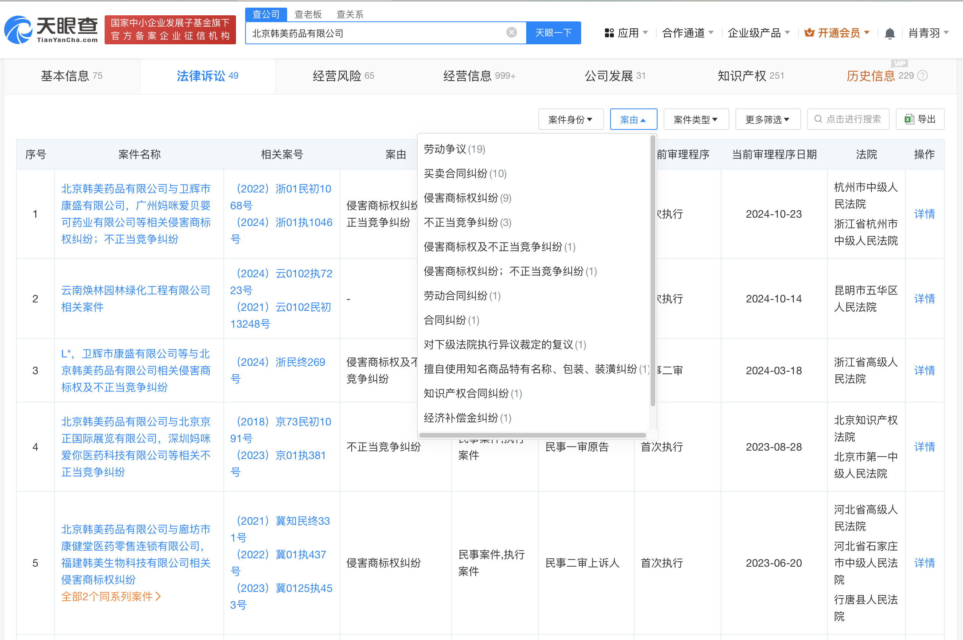The width and height of the screenshot is (963, 640).
Task: Open case number (2022)浙01民初1068号
Action: click(x=281, y=197)
